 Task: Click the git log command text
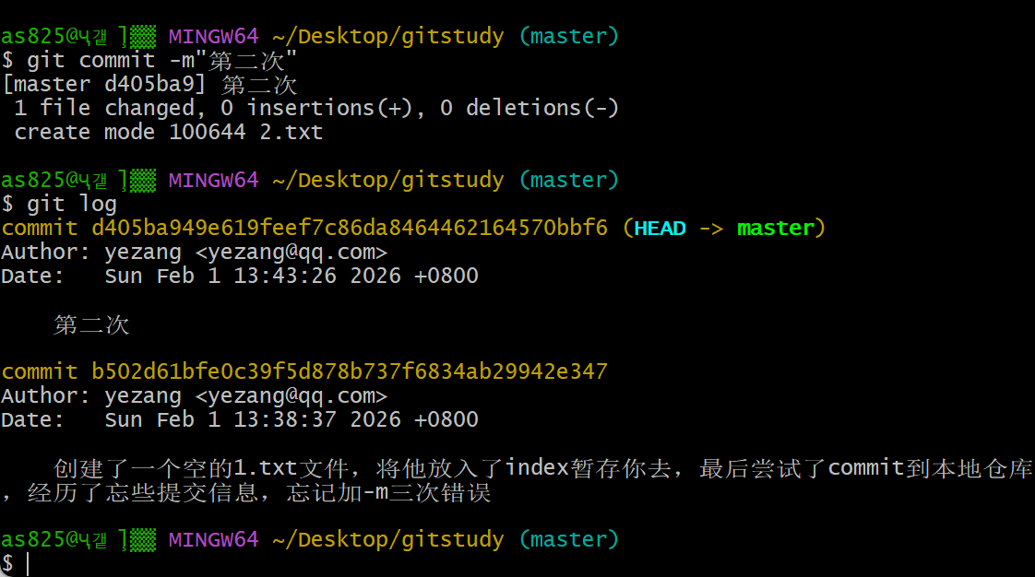point(71,205)
